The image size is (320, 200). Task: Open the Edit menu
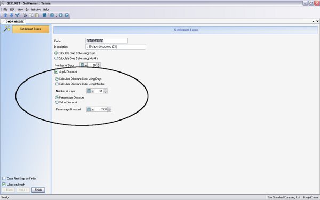tap(12, 10)
